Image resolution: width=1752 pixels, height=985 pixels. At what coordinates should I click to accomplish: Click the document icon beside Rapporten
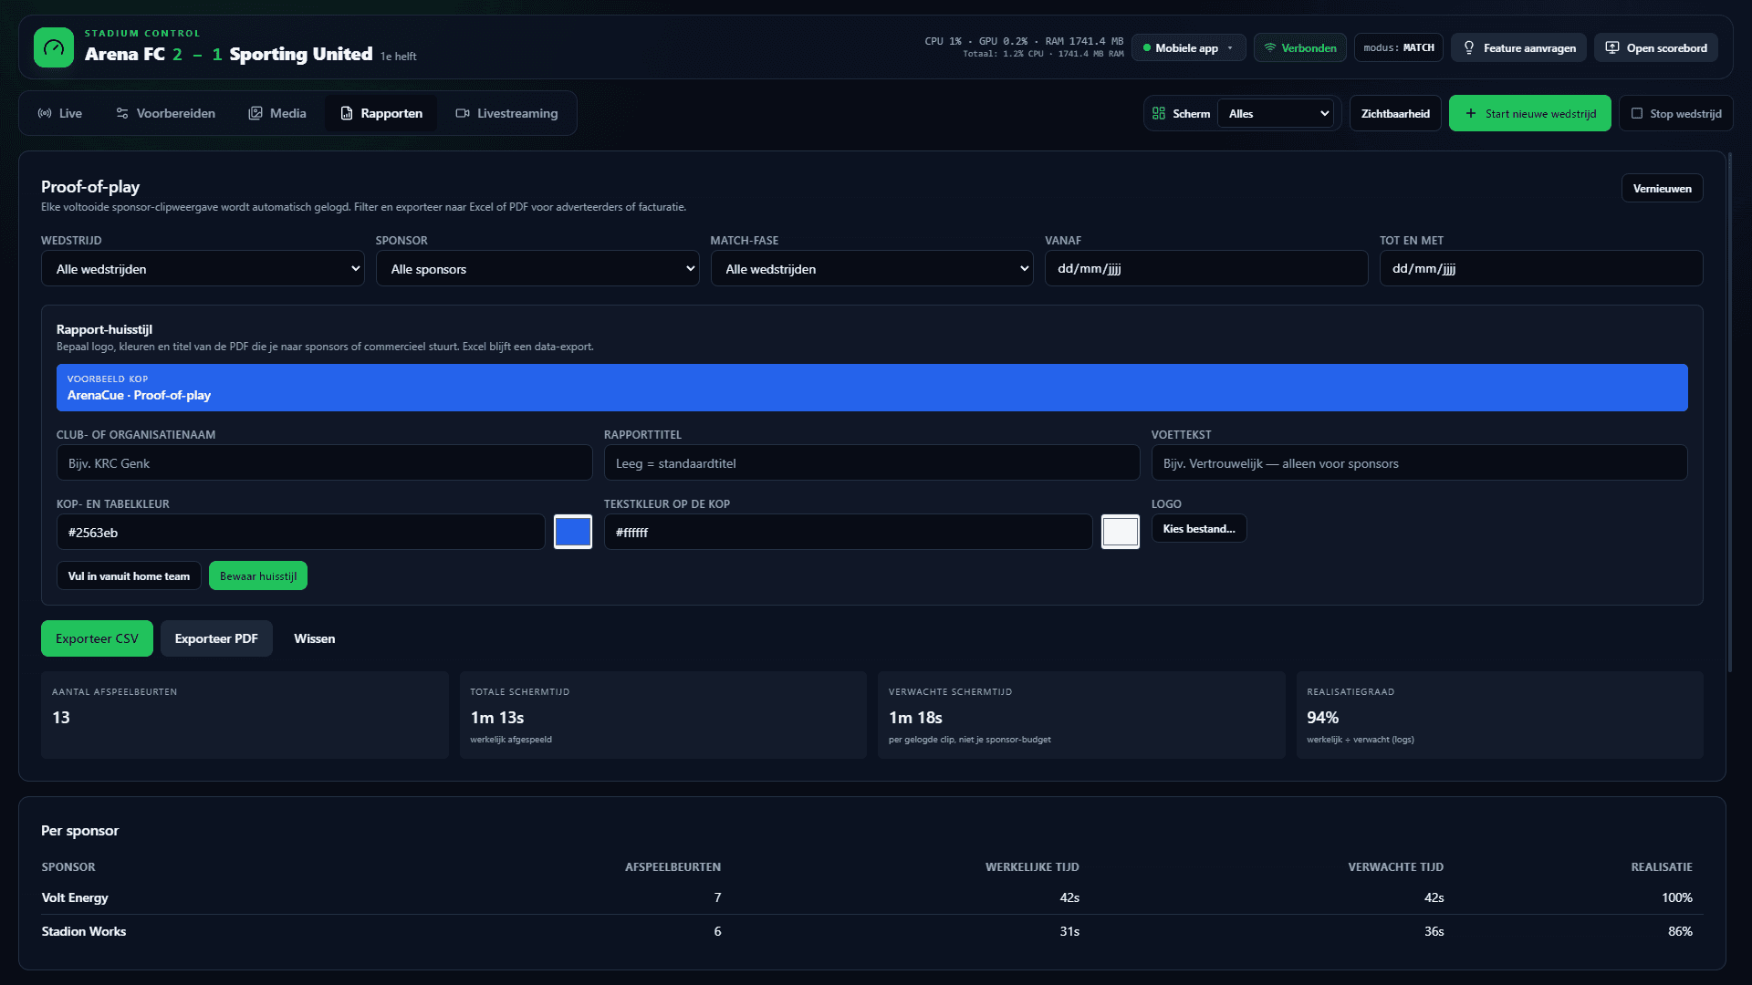tap(347, 113)
